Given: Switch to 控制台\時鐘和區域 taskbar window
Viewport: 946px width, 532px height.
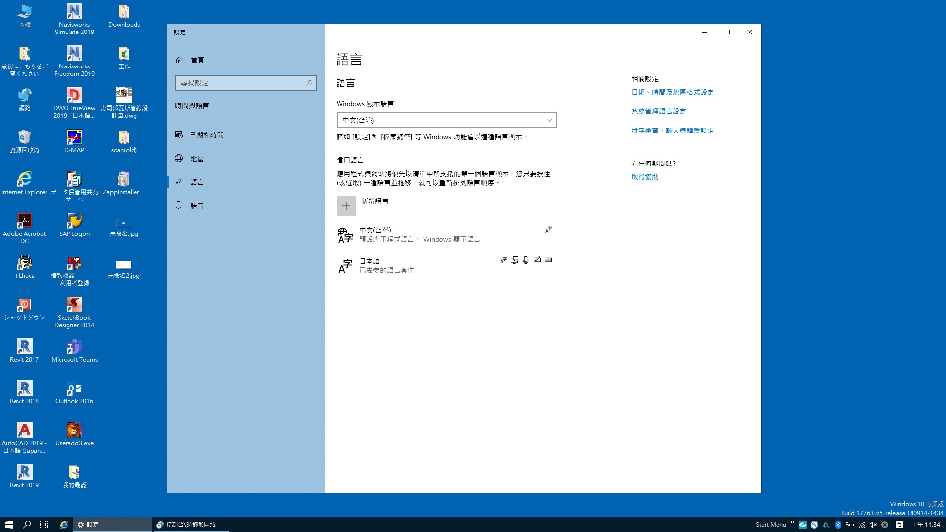Looking at the screenshot, I should [x=191, y=525].
